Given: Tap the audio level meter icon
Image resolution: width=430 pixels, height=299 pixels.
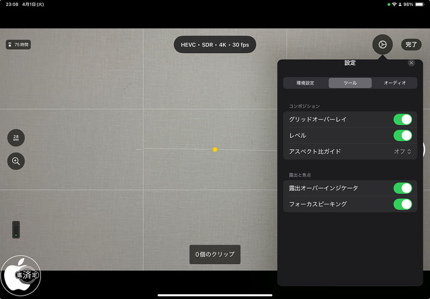Looking at the screenshot, I should click(16, 229).
